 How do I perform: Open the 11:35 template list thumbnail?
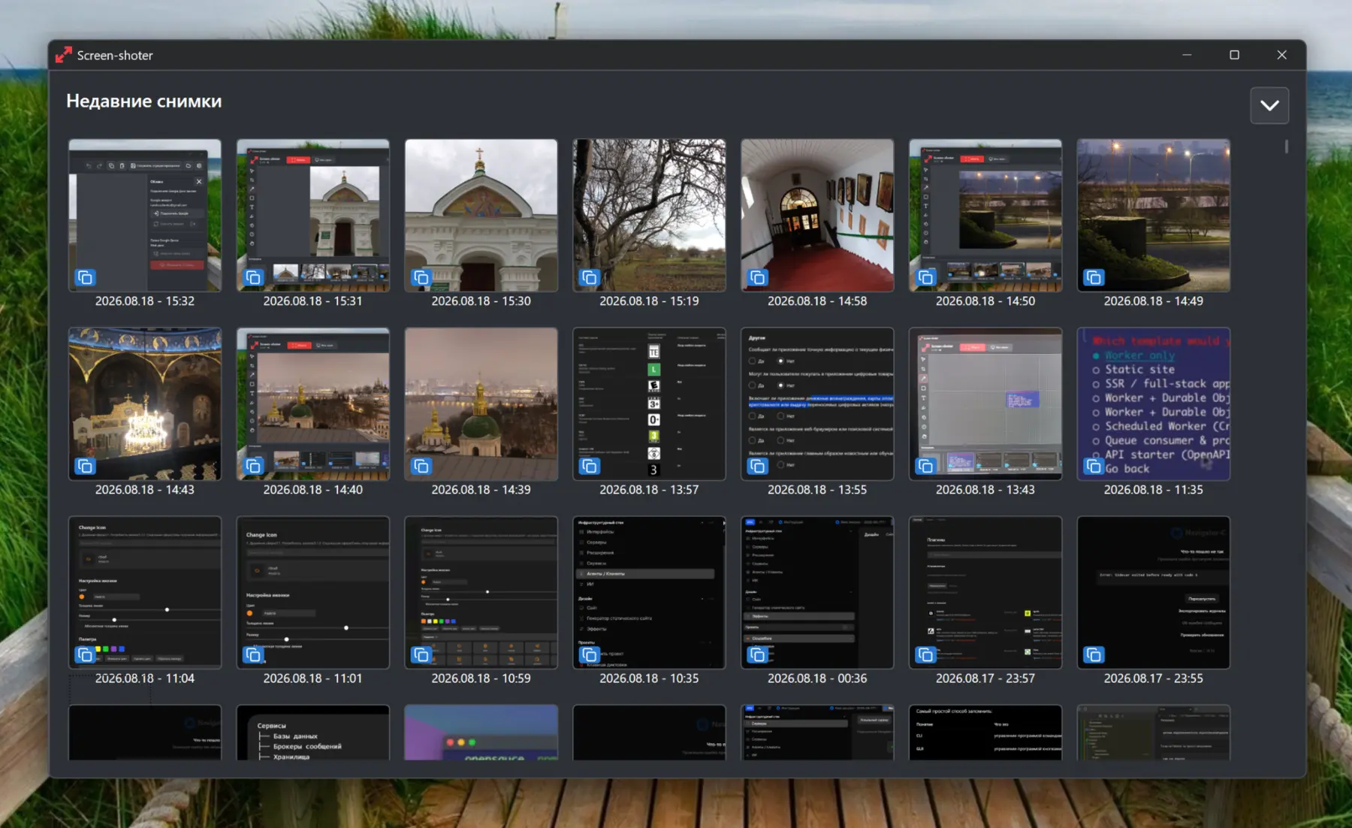click(1154, 403)
